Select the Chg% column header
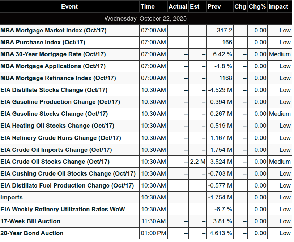Screen dimensions: 294x242 click(257, 6)
